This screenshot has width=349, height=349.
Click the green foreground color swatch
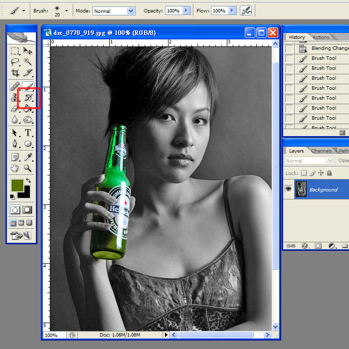point(16,185)
